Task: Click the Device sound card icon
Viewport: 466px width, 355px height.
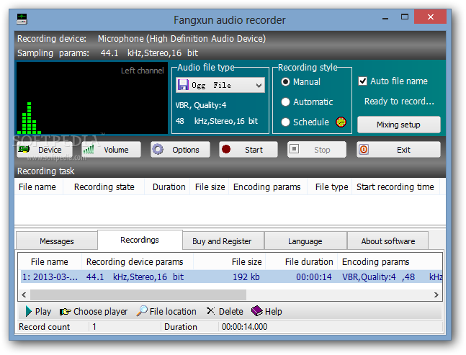Action: 24,150
